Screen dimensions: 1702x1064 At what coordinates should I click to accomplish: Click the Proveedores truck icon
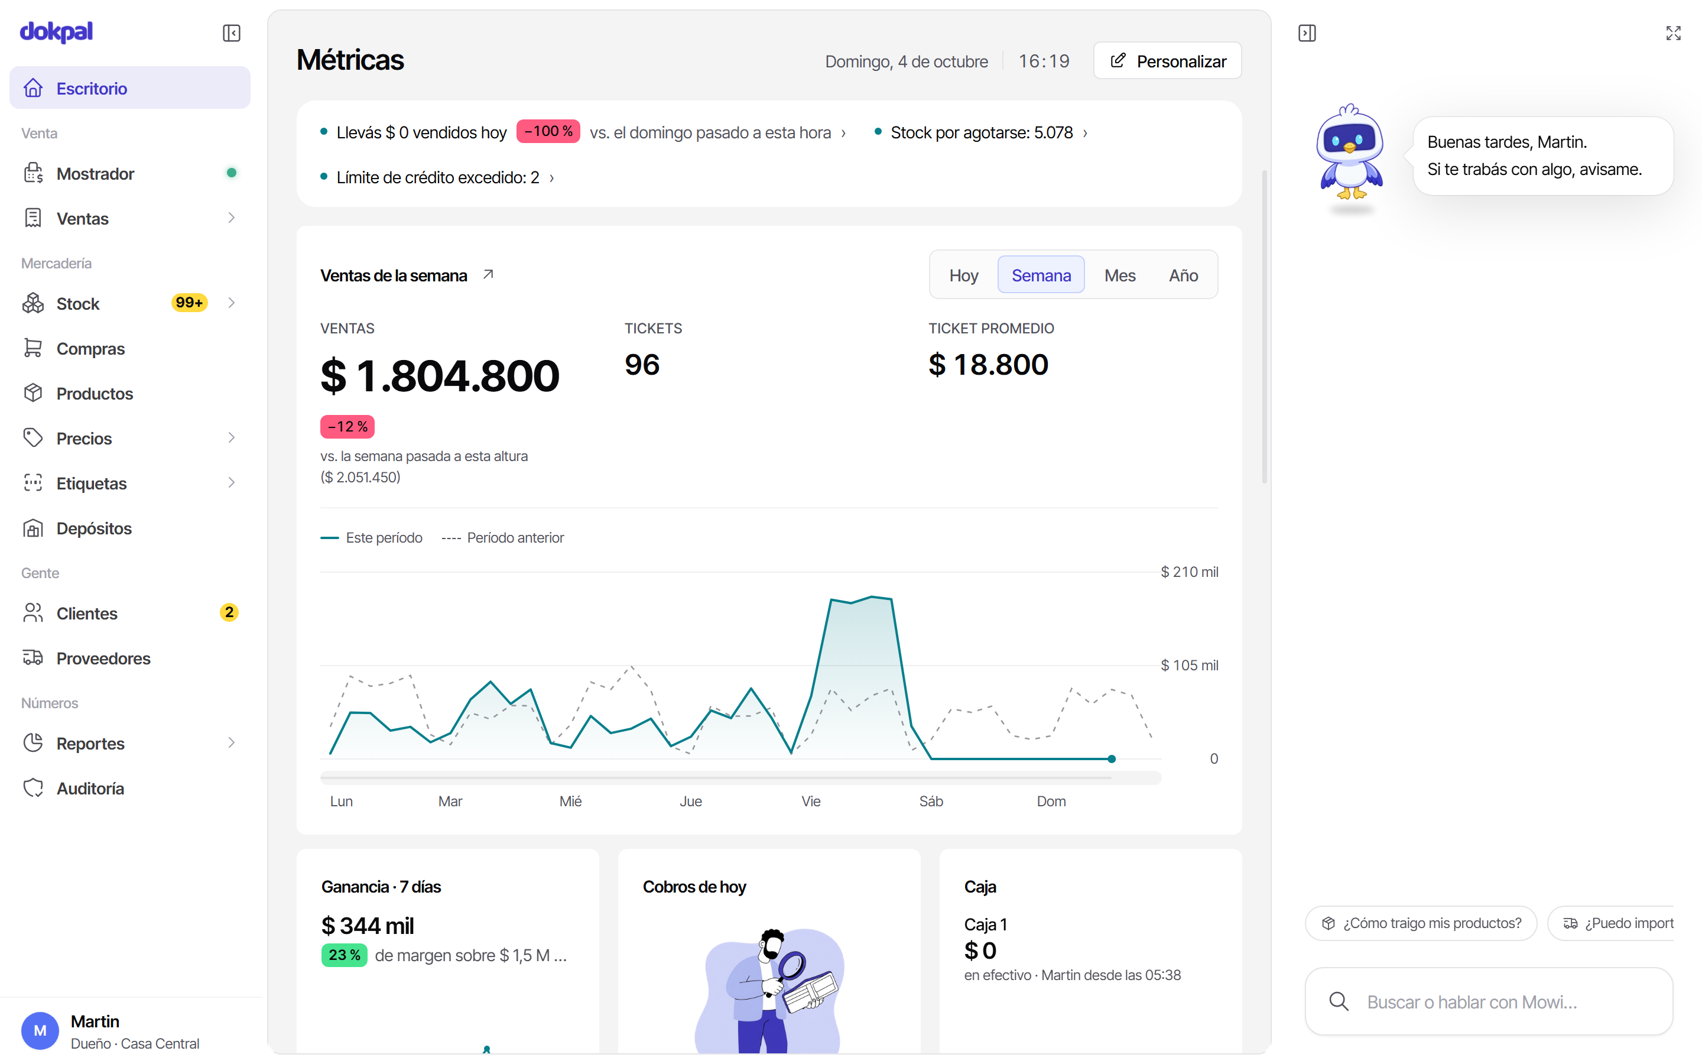tap(33, 658)
